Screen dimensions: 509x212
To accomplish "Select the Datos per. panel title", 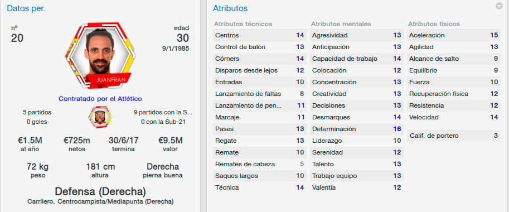I will (26, 8).
